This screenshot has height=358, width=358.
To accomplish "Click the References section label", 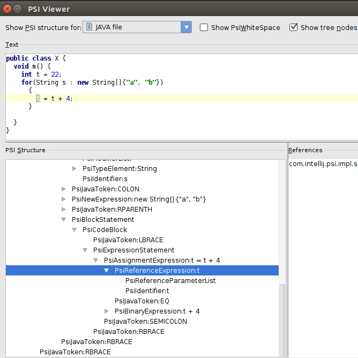I will pos(305,150).
